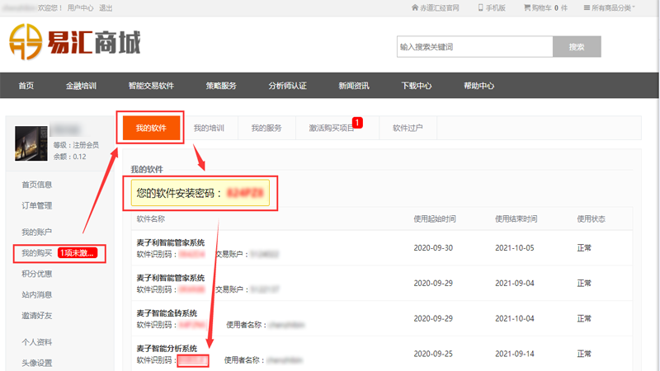
Task: Click the 您的软件安装密码 box
Action: [200, 193]
